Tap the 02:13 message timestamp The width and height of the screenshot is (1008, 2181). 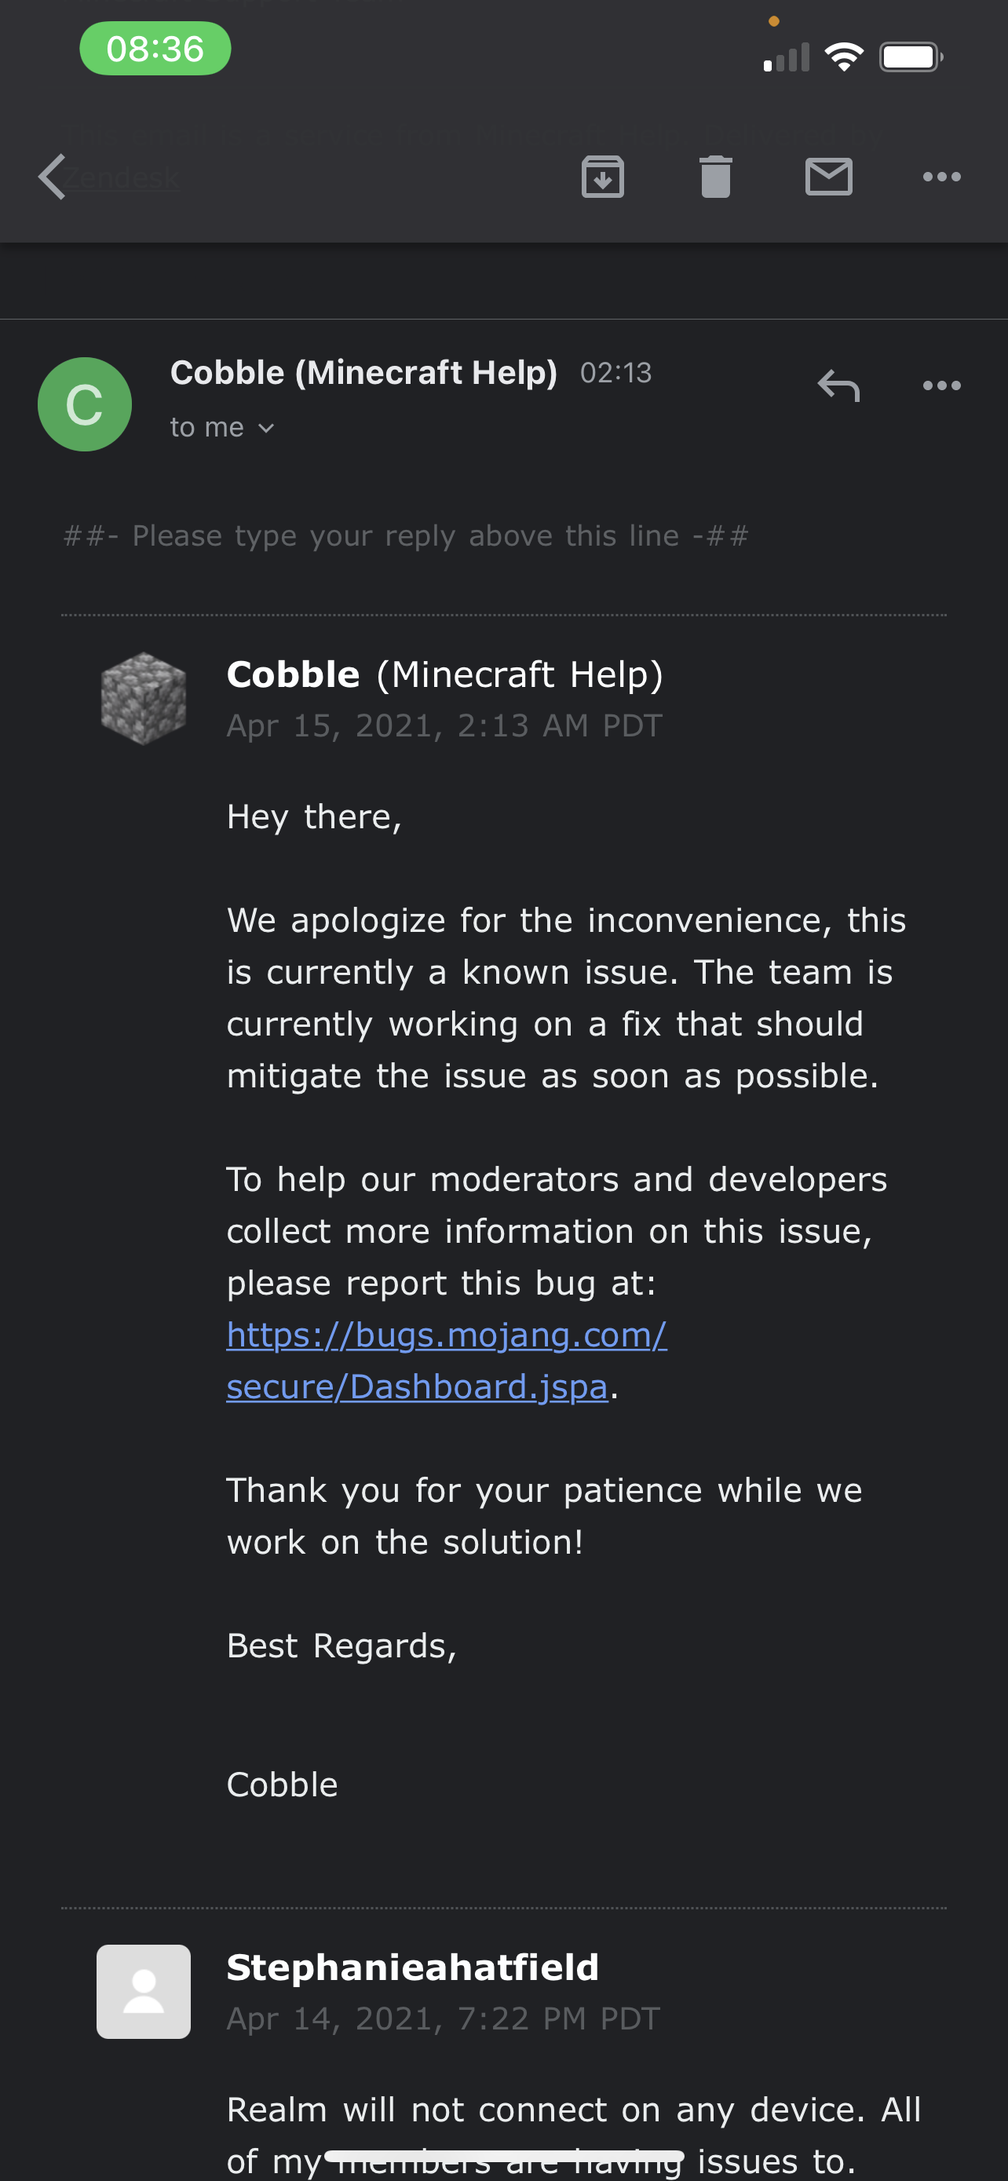[615, 373]
